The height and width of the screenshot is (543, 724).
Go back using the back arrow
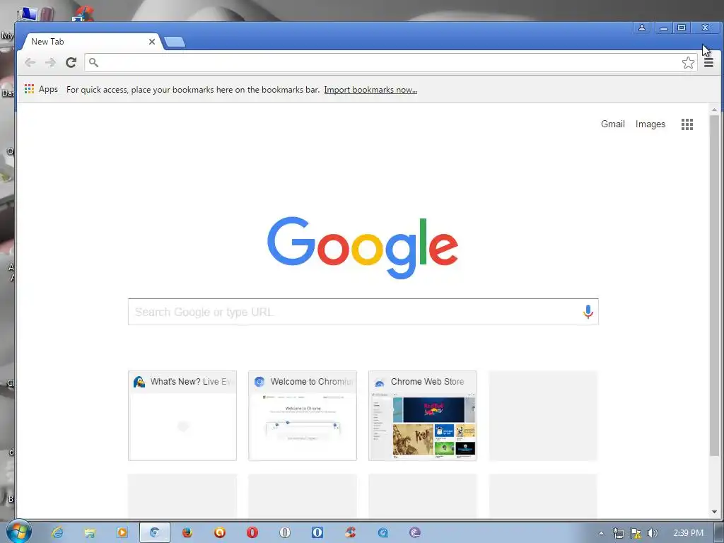(30, 62)
